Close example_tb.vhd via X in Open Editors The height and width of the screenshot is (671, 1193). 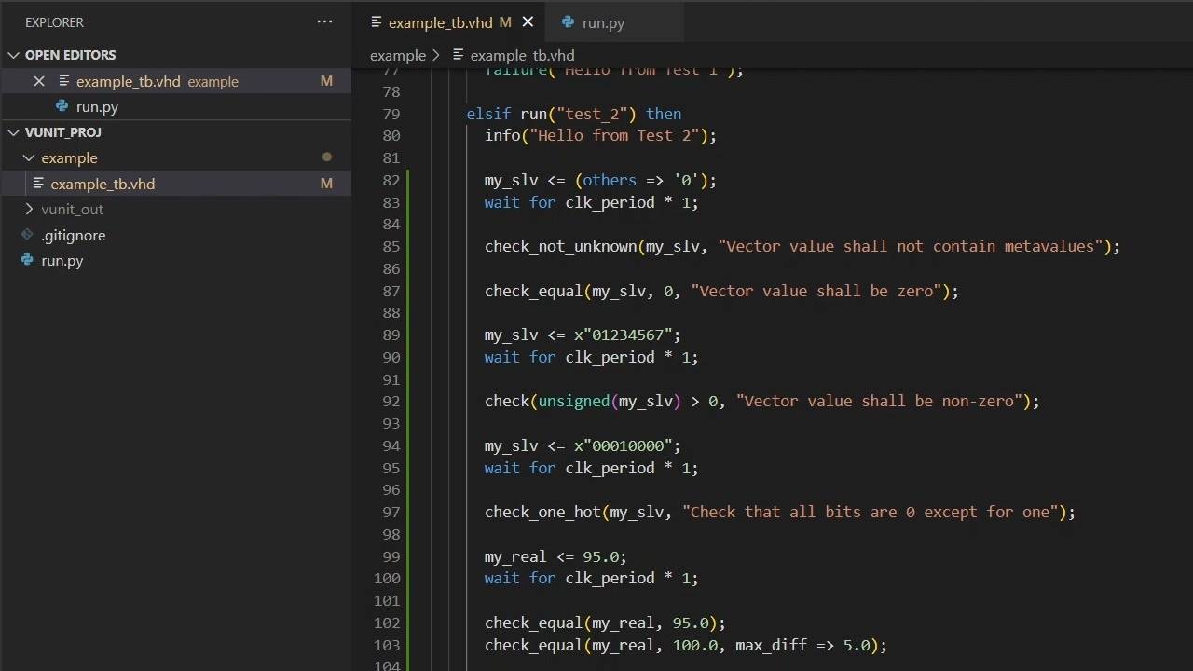coord(40,81)
